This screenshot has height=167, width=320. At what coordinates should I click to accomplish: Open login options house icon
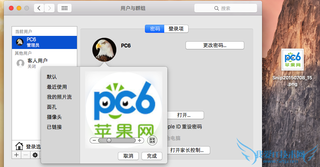pos(19,146)
